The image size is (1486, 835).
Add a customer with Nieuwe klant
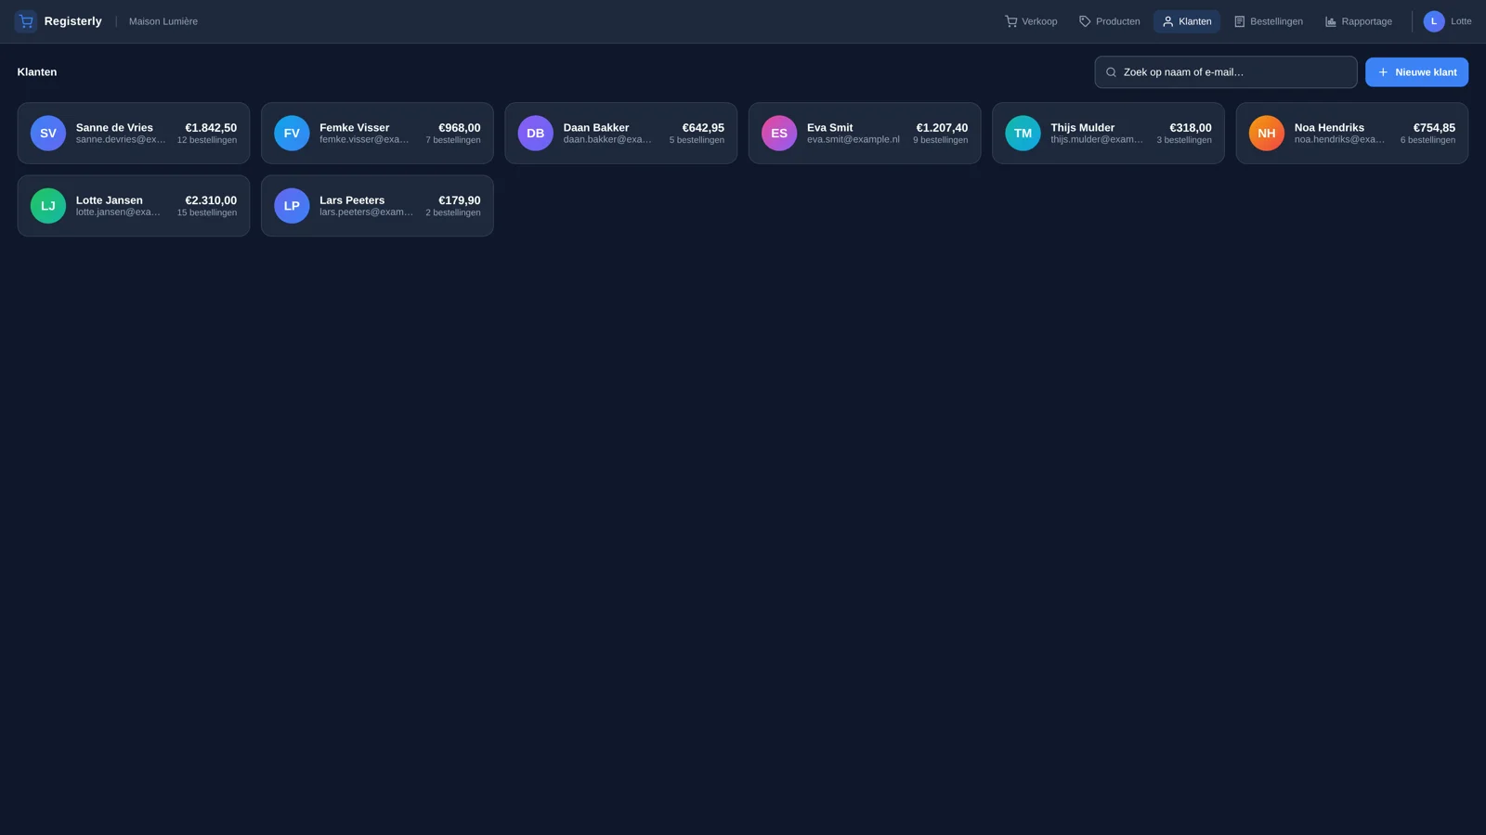[1416, 72]
